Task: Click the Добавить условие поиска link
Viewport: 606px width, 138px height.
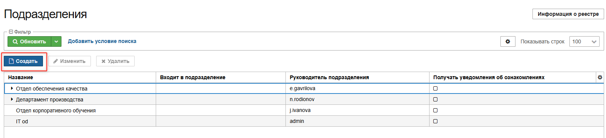Action: click(x=102, y=41)
